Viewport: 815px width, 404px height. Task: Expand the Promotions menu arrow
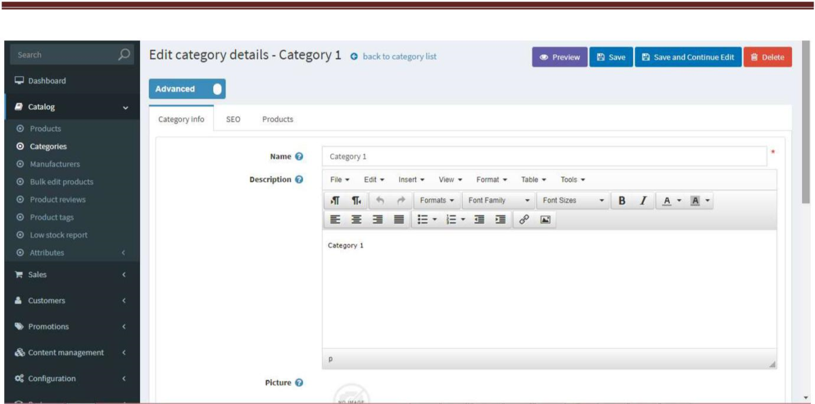(x=124, y=327)
